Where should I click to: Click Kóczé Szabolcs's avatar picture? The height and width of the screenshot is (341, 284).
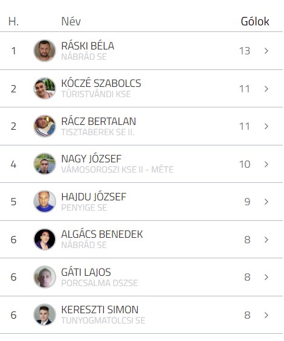tap(45, 89)
